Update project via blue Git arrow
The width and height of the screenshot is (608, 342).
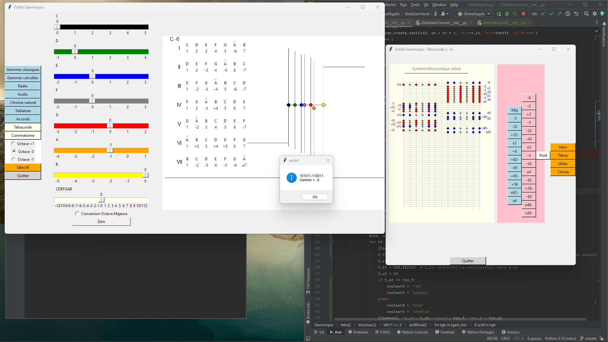point(543,14)
